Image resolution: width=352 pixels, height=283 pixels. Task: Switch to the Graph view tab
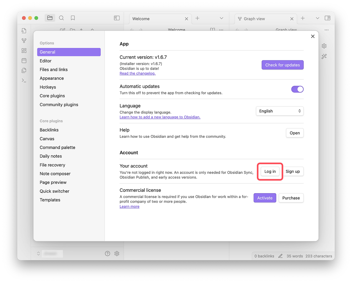coord(266,19)
